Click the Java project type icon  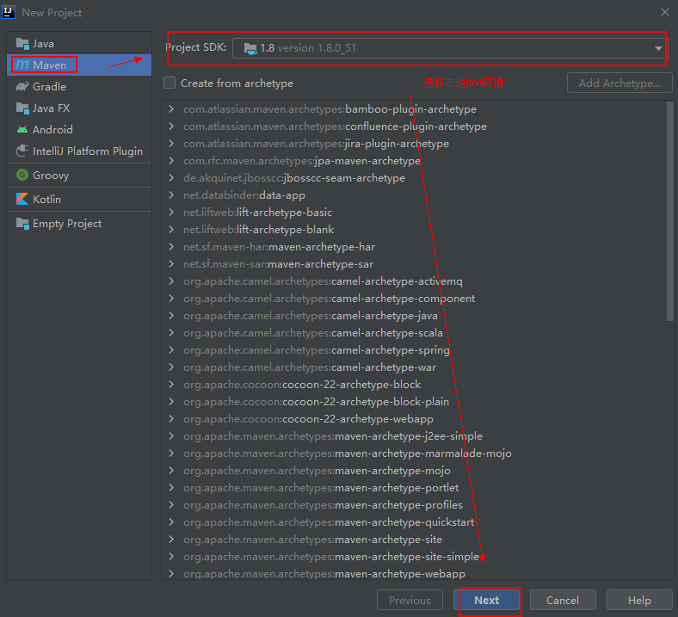click(22, 43)
